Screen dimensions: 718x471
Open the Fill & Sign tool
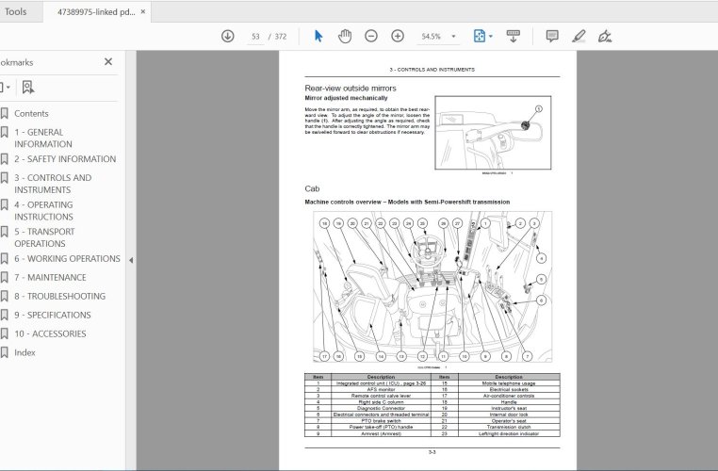point(605,36)
